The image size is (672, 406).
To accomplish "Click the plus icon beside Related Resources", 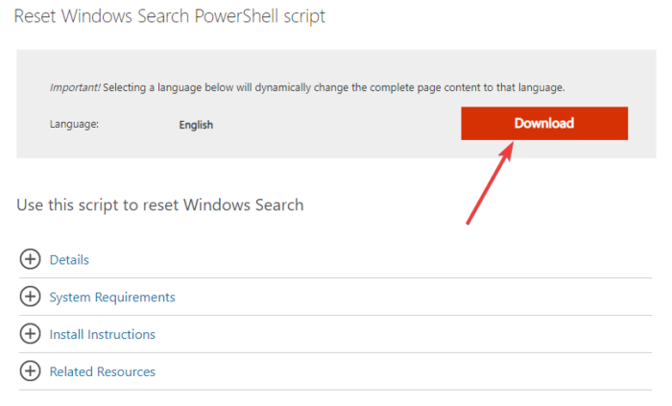I will click(x=31, y=371).
